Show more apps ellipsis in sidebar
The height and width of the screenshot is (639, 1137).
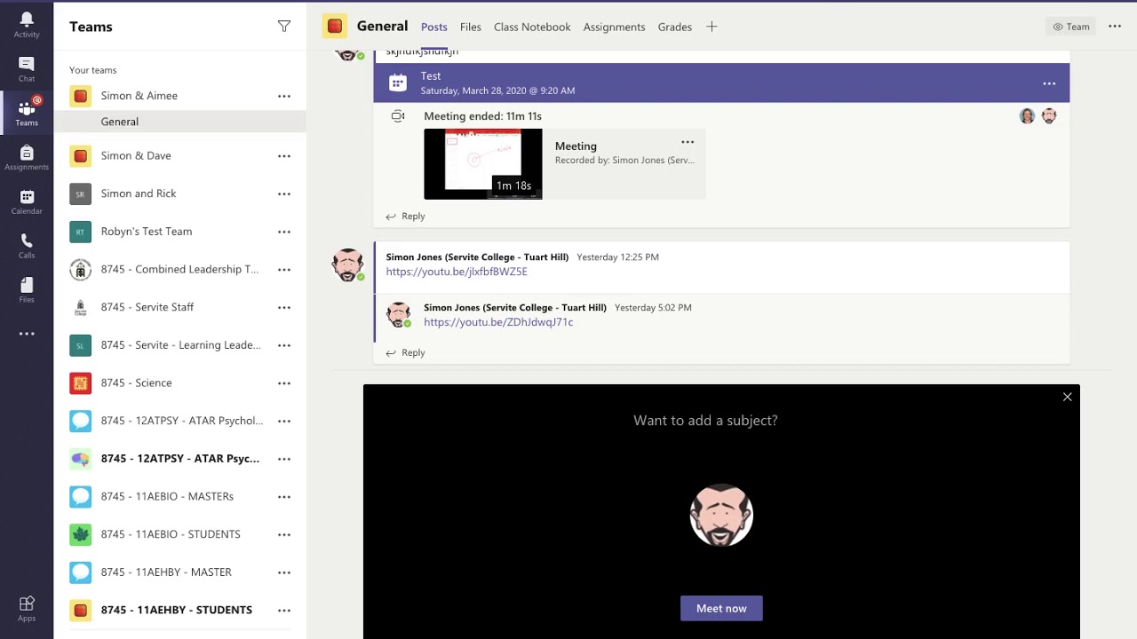tap(27, 334)
